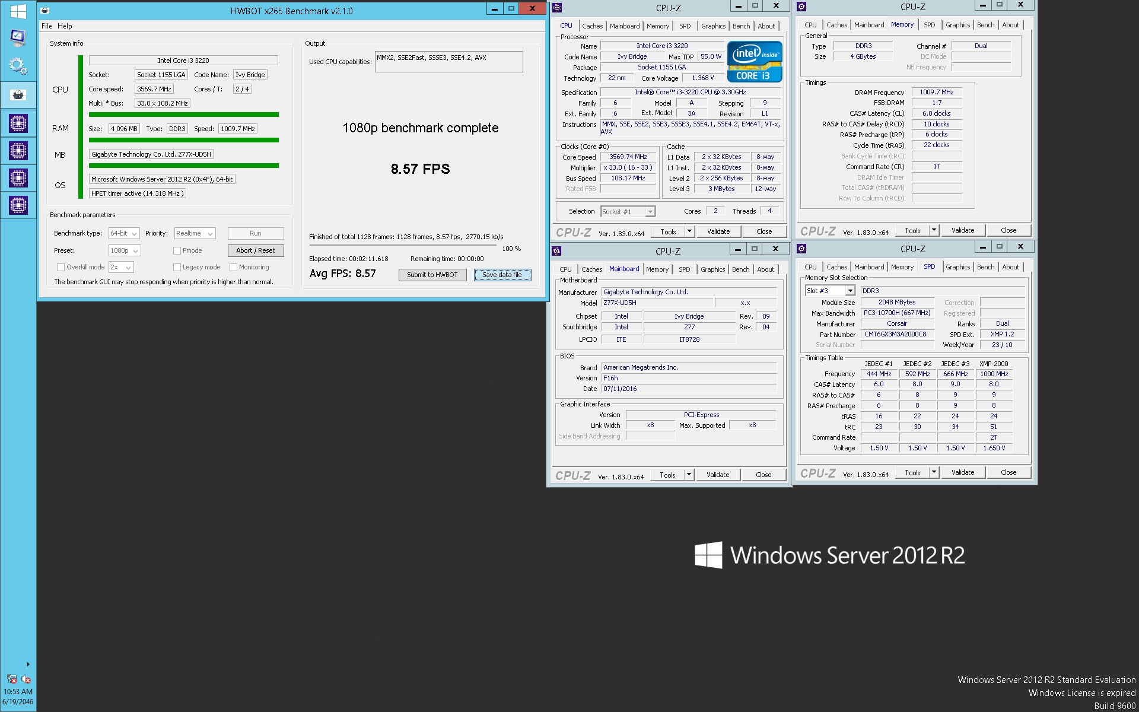Toggle the Monitoring checkbox
The height and width of the screenshot is (712, 1139).
coord(233,267)
